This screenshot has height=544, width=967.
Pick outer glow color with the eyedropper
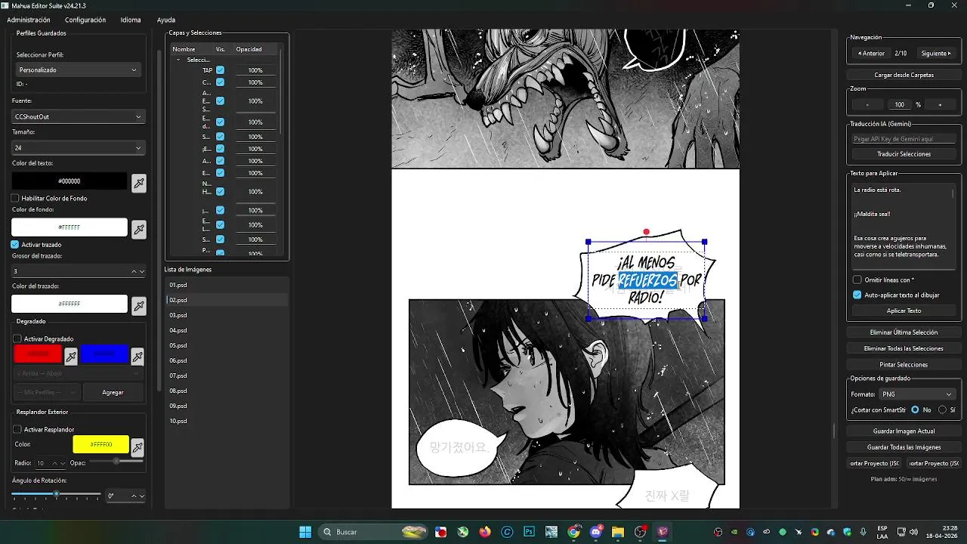[x=137, y=447]
